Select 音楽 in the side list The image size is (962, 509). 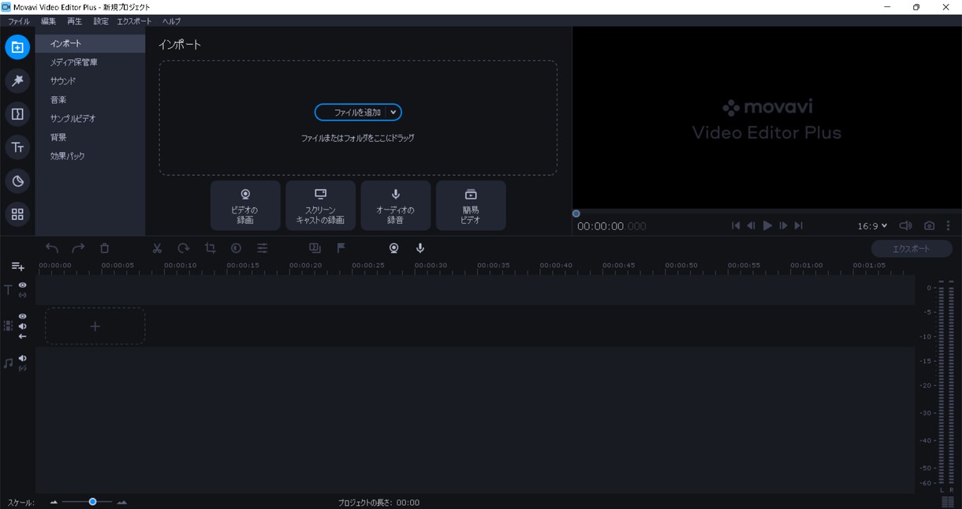coord(90,100)
